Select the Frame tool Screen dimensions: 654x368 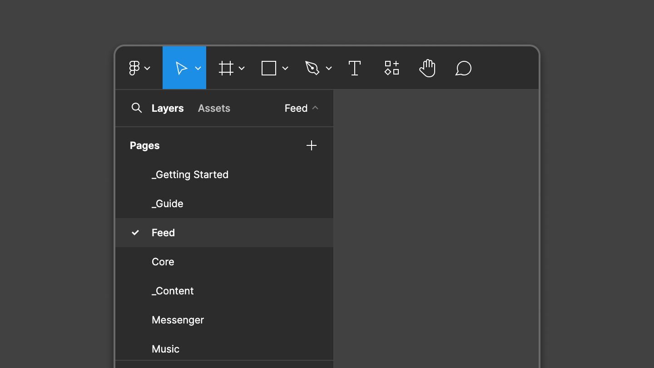226,68
